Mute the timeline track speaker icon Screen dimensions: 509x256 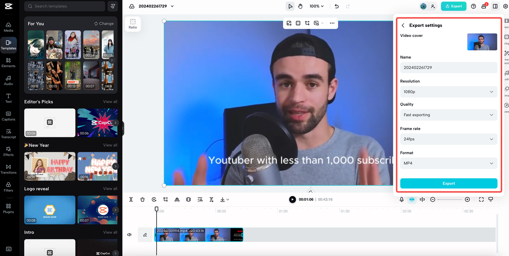pos(129,235)
